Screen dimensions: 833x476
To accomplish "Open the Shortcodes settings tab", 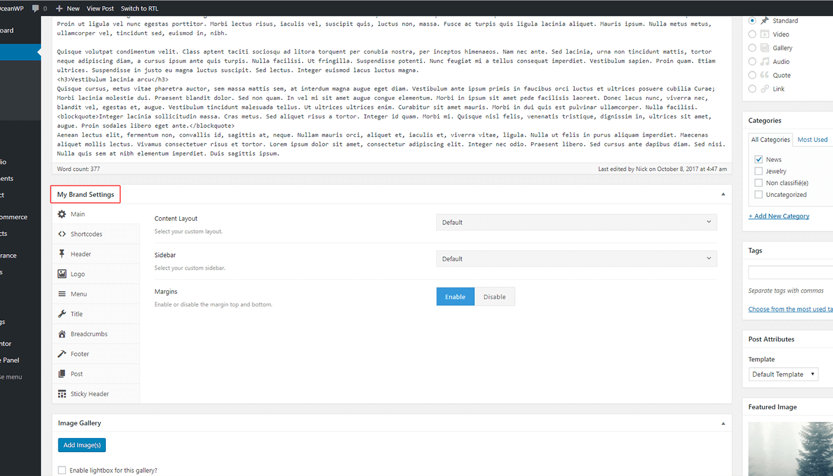I will pyautogui.click(x=96, y=234).
